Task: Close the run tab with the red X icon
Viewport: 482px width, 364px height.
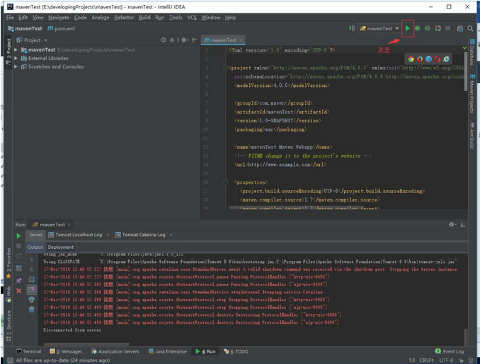Action: pyautogui.click(x=18, y=290)
